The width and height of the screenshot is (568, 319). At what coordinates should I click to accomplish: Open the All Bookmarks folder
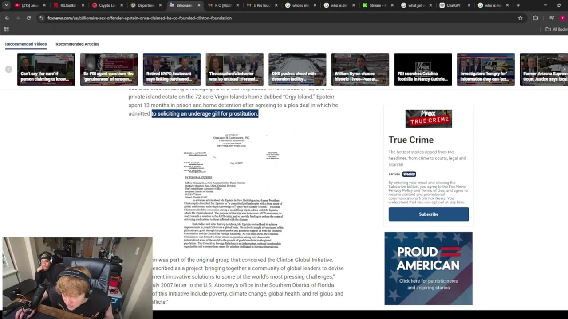click(x=557, y=29)
